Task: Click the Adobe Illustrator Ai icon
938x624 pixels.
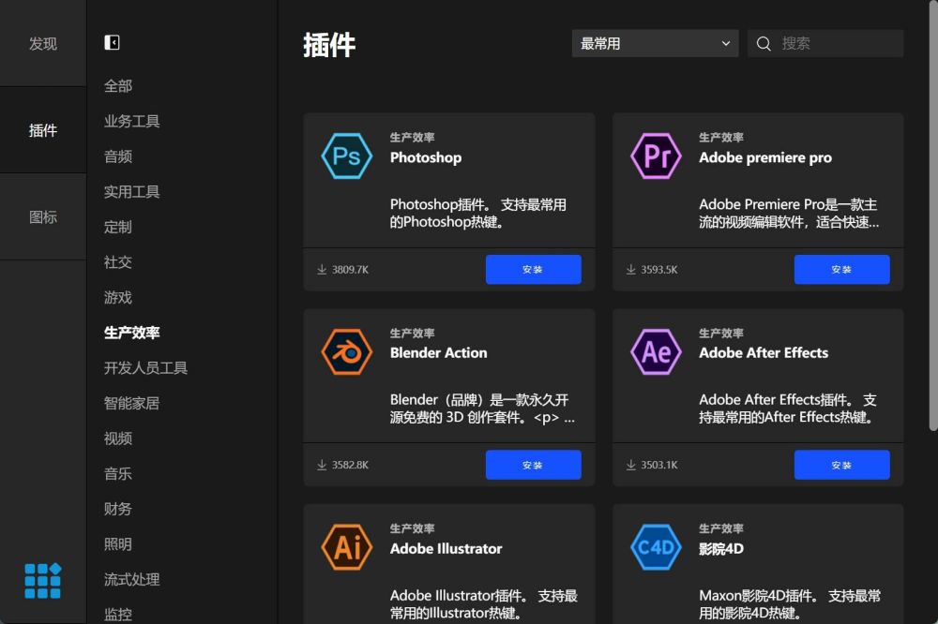Action: 346,547
